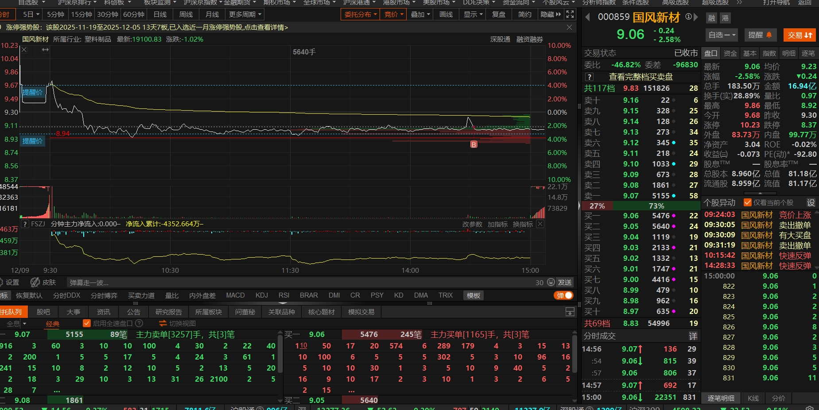Open the 设置 settings gear below chart
Screen dimensions: 819x410
(9, 282)
